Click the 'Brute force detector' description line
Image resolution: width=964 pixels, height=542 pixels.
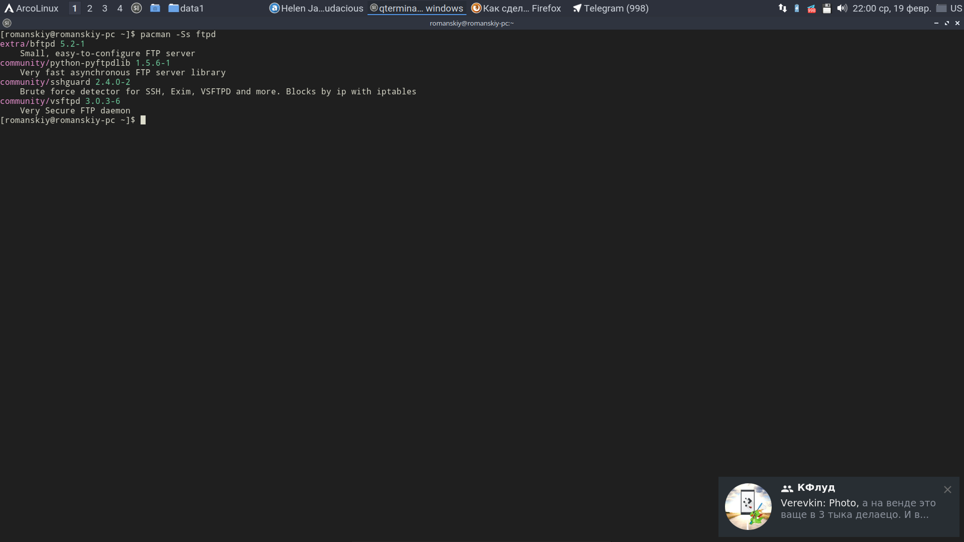[218, 91]
